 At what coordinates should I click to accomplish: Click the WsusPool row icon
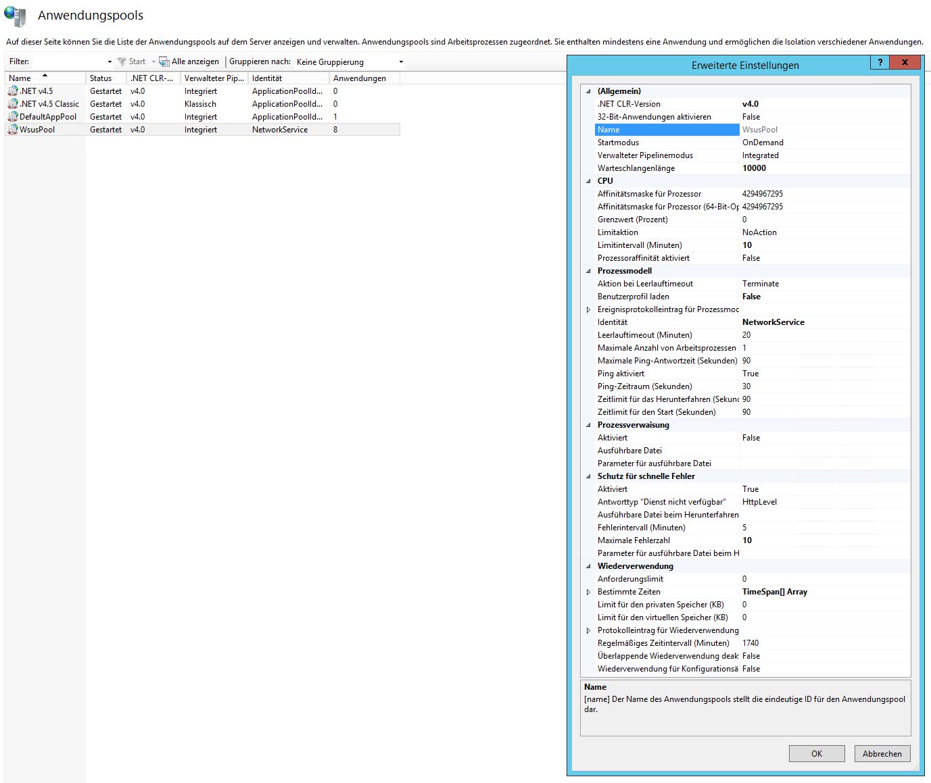13,129
